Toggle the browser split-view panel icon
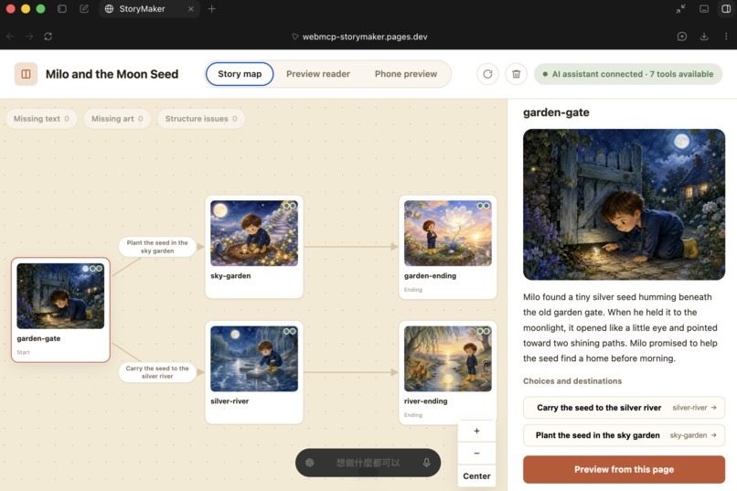Screen dimensions: 737x491 click(x=726, y=9)
